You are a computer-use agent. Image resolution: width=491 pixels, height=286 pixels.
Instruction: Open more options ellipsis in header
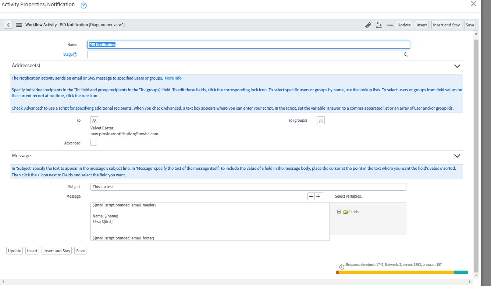(x=389, y=25)
